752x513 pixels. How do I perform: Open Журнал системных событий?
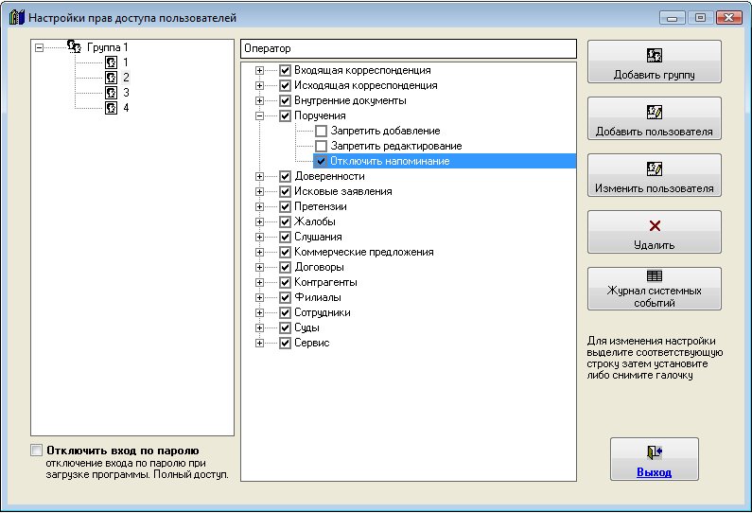point(655,289)
